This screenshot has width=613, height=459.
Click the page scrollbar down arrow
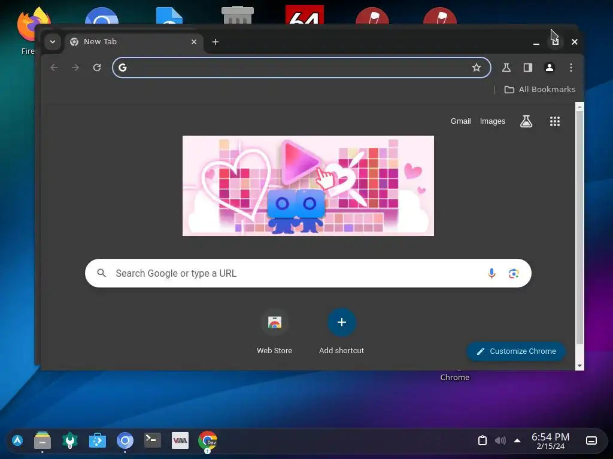pyautogui.click(x=579, y=366)
